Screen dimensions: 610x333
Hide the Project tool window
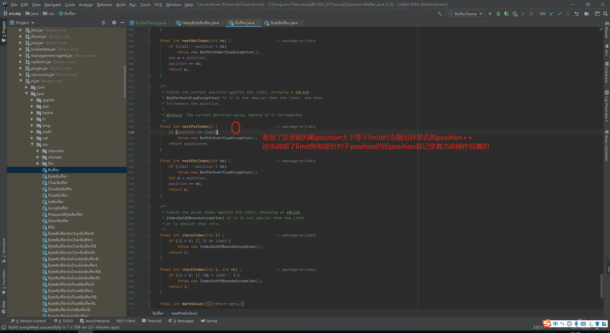[122, 23]
